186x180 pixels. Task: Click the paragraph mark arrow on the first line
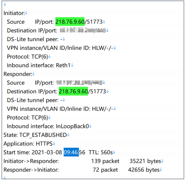[5, 4]
